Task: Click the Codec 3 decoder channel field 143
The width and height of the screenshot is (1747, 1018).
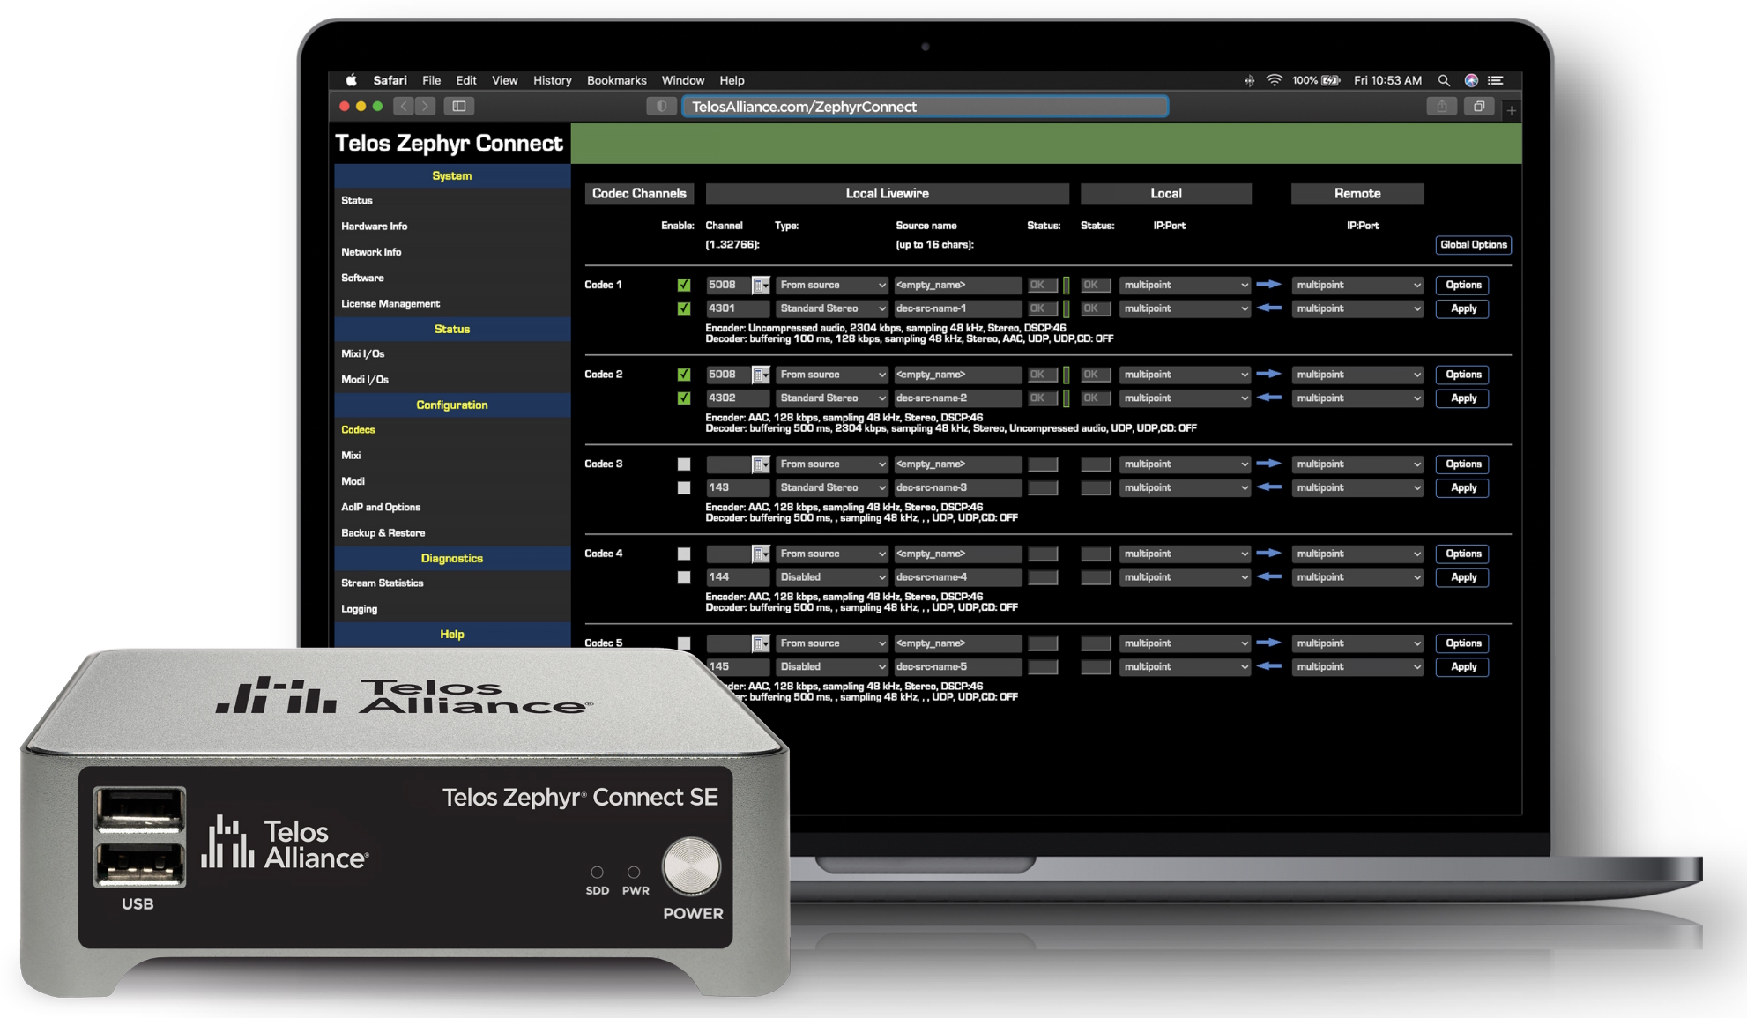Action: coord(738,487)
